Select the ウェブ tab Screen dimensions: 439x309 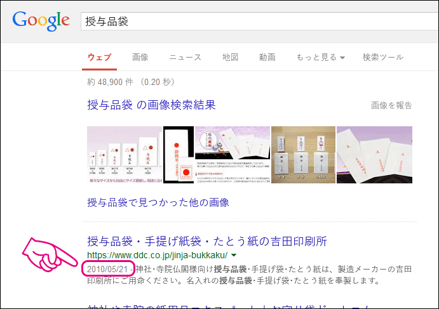click(x=99, y=57)
